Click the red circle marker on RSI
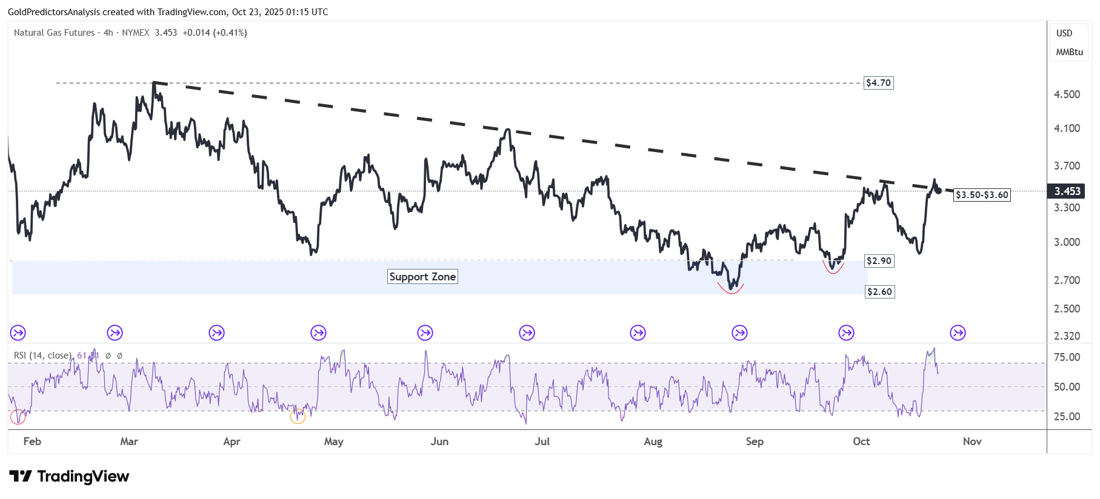1100x499 pixels. tap(18, 417)
